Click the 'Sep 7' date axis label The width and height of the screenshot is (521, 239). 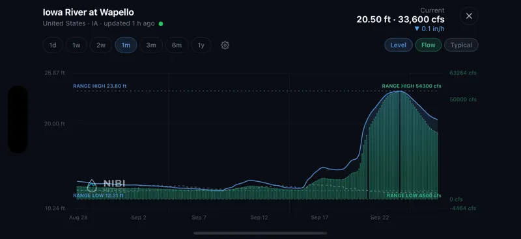click(199, 218)
